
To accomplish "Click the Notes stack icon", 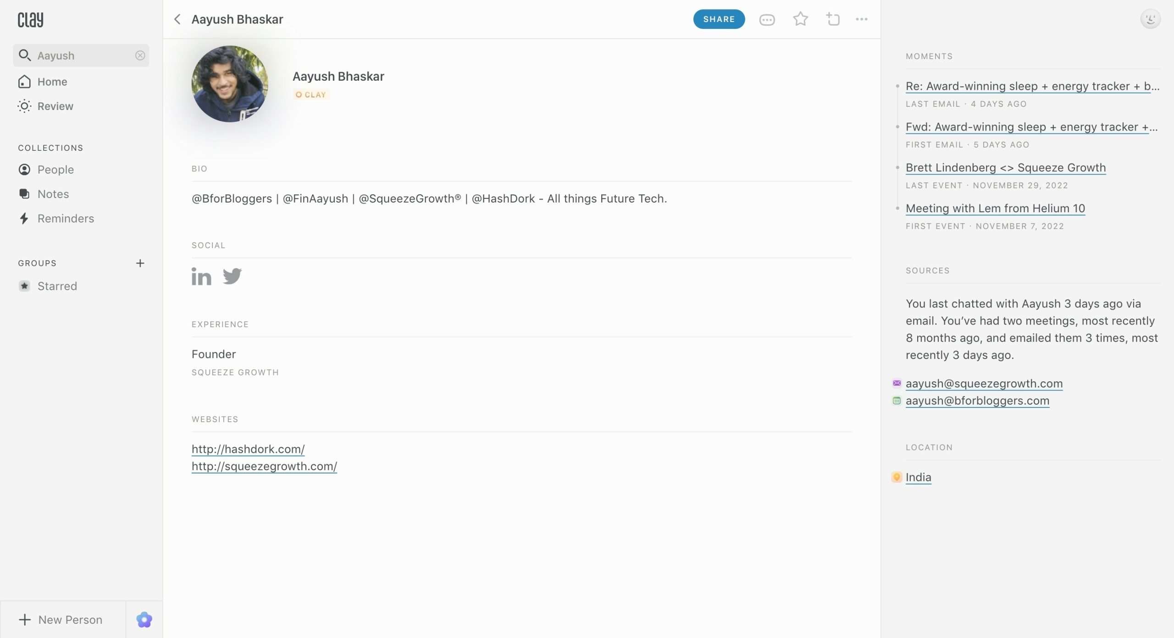I will point(25,194).
